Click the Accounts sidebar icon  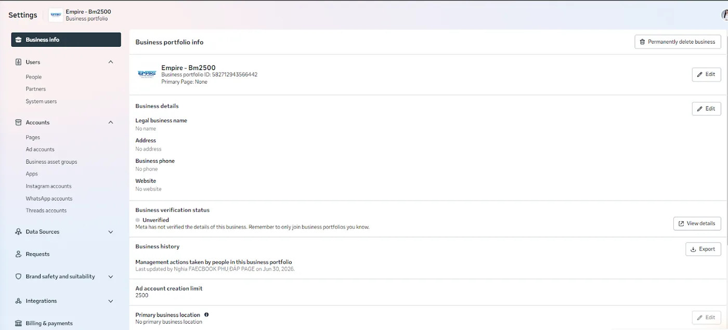point(19,122)
